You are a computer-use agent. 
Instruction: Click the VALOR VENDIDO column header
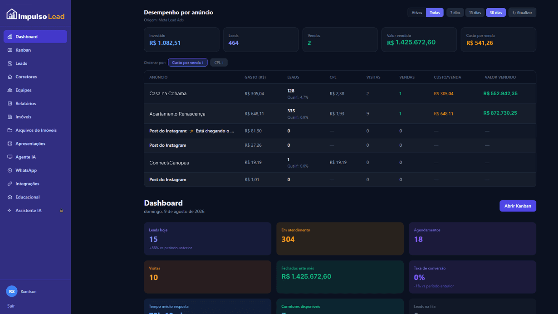(x=500, y=77)
